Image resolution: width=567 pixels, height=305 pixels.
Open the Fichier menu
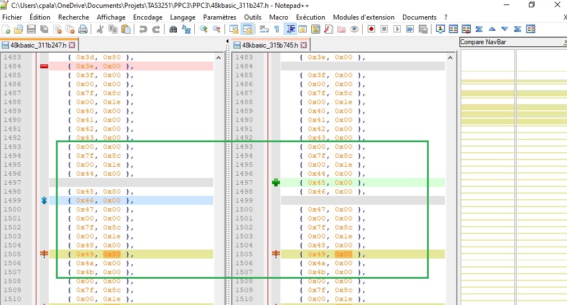click(x=12, y=17)
